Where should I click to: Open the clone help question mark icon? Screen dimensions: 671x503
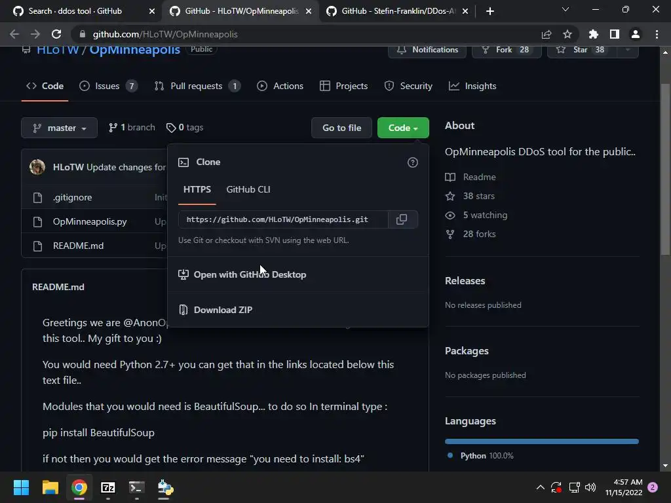(413, 162)
